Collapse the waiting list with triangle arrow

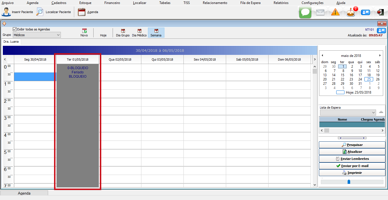[x=381, y=112]
